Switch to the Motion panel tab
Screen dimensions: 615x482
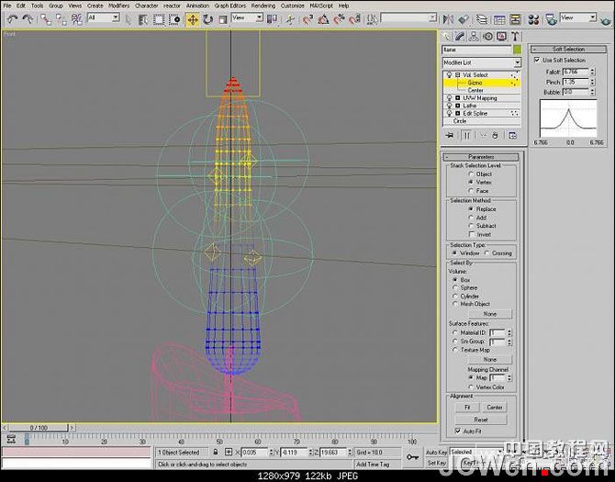point(488,37)
